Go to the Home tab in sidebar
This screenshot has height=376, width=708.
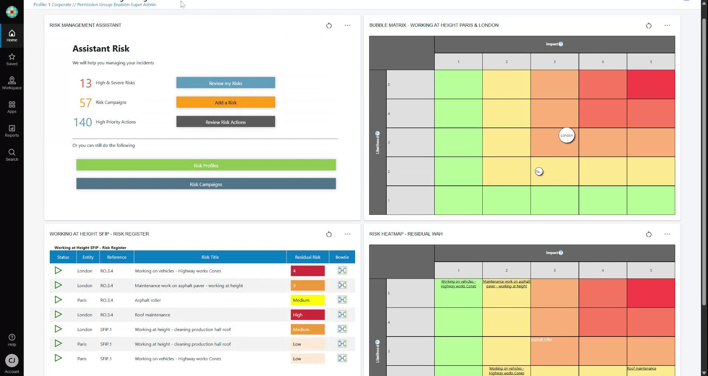click(12, 36)
